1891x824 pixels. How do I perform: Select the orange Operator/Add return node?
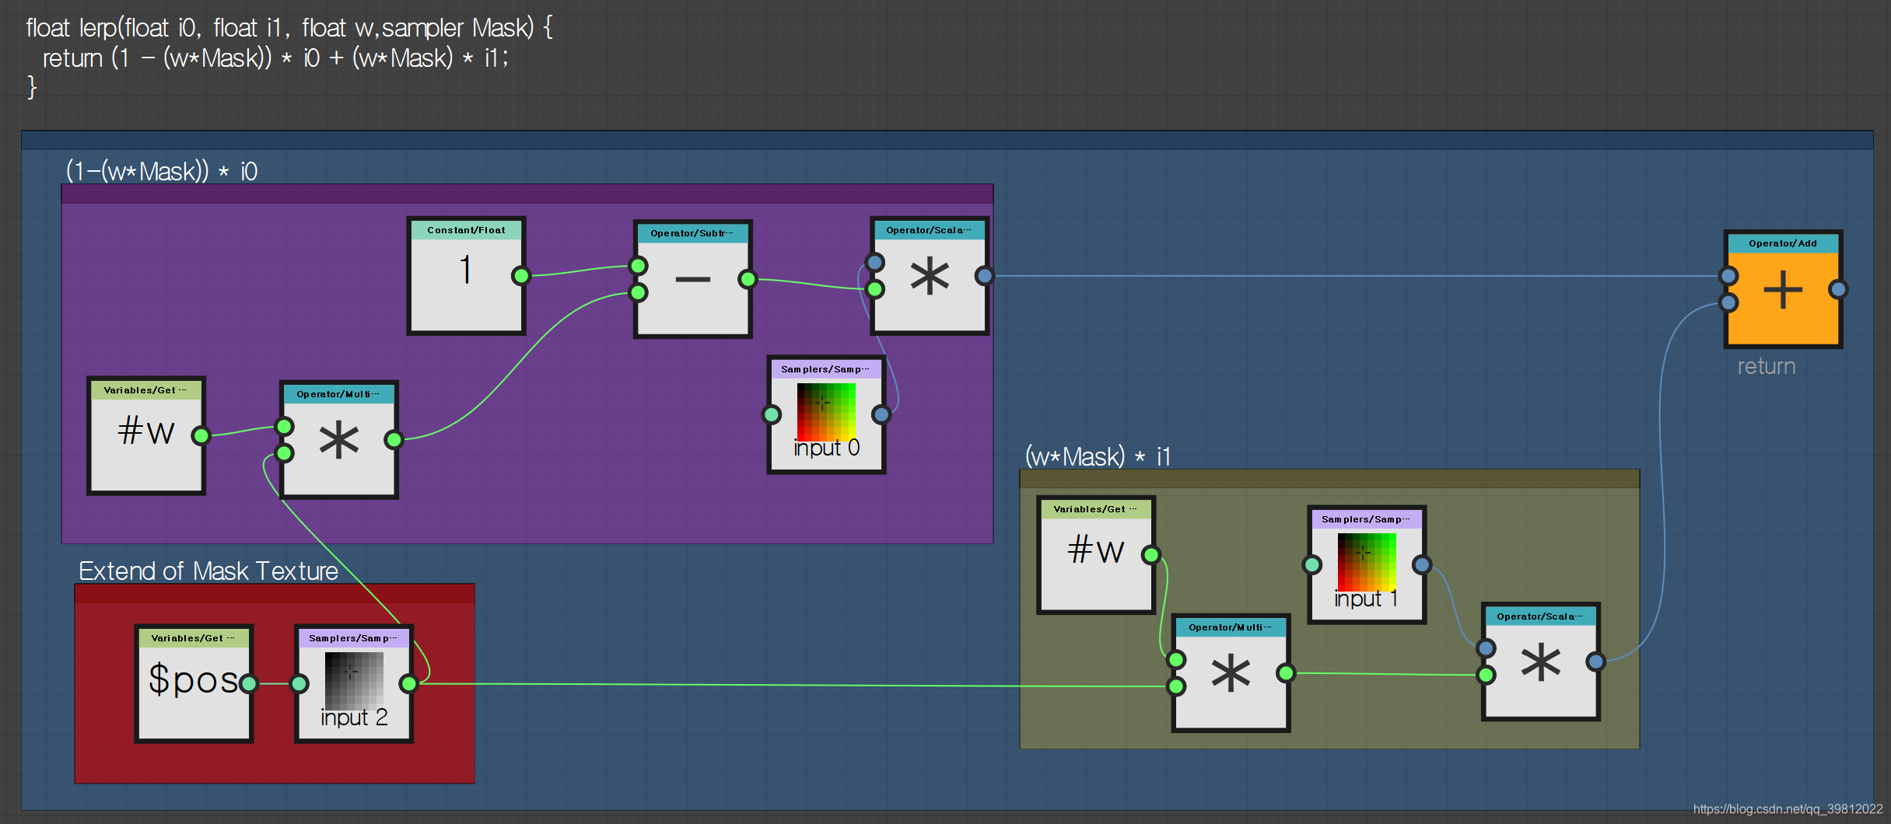1783,289
